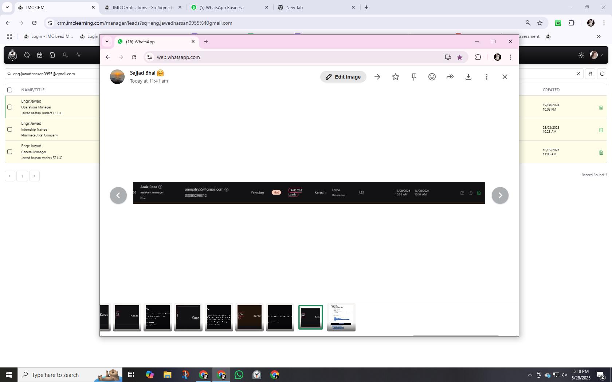Open WhatsApp viewer more options menu
Screen dimensions: 612x382
click(487, 77)
